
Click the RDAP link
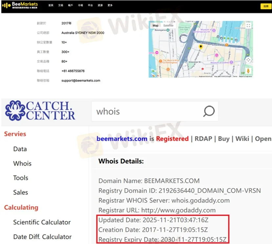203,139
